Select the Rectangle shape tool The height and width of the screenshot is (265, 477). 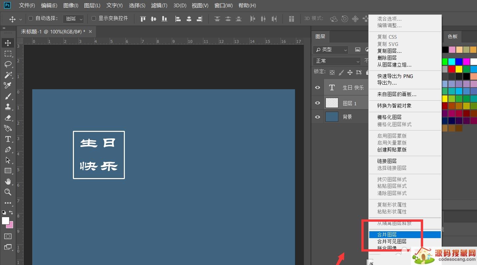(8, 171)
